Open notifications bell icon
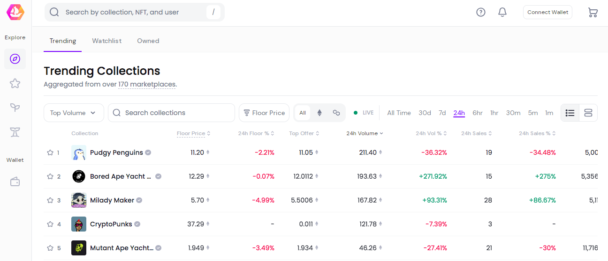Image resolution: width=608 pixels, height=261 pixels. 502,12
